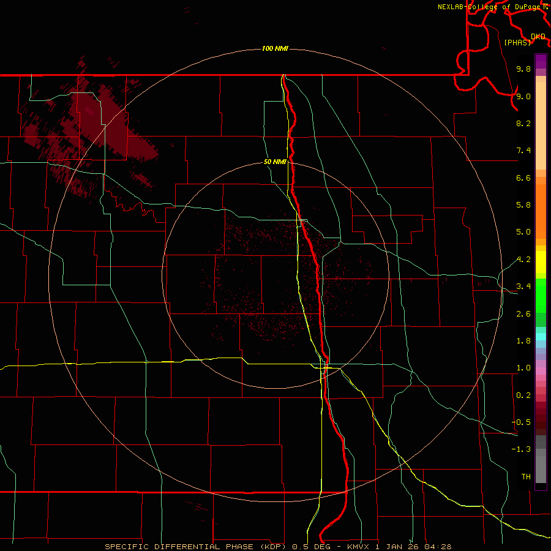Viewport: 551px width, 551px height.
Task: Click the 9.0 value on color scale
Action: point(523,96)
